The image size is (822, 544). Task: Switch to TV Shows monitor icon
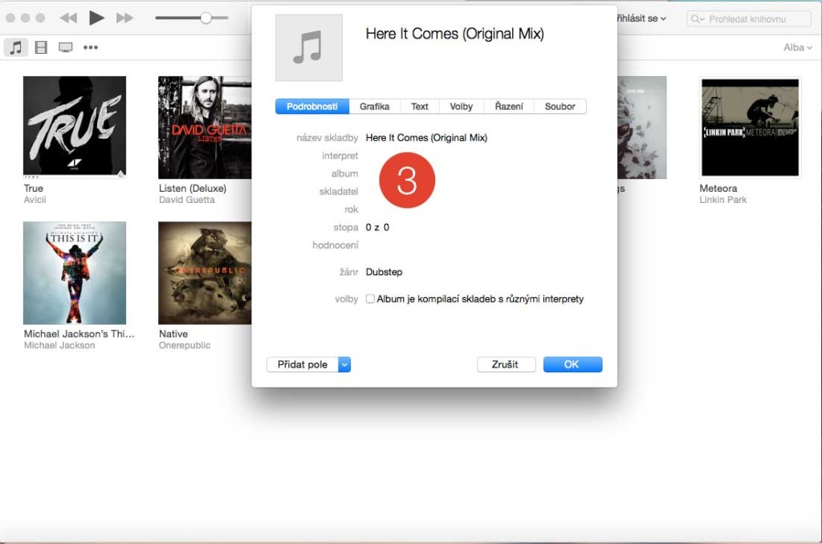click(x=66, y=47)
